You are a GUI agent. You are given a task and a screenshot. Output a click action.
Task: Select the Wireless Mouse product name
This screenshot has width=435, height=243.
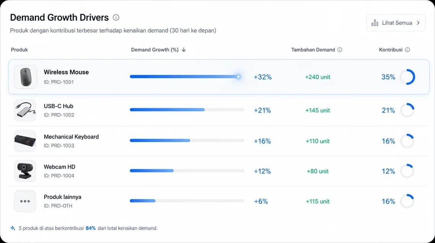tap(66, 72)
